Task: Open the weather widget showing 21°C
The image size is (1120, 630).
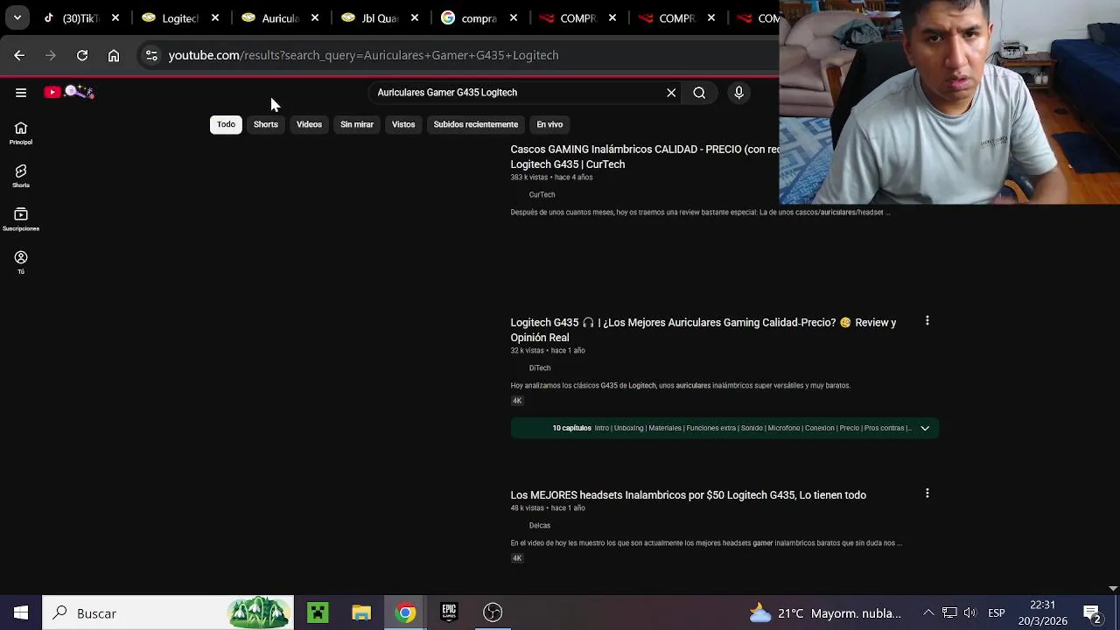Action: pyautogui.click(x=825, y=612)
